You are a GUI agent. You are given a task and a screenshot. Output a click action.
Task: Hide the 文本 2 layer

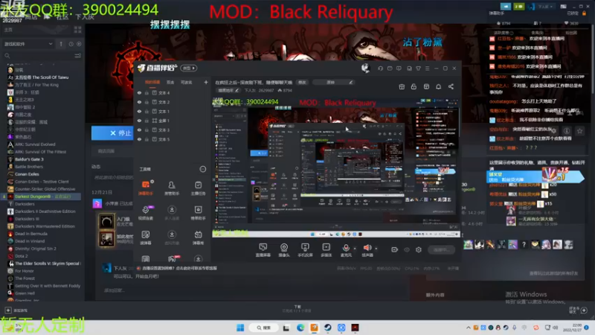point(139,102)
